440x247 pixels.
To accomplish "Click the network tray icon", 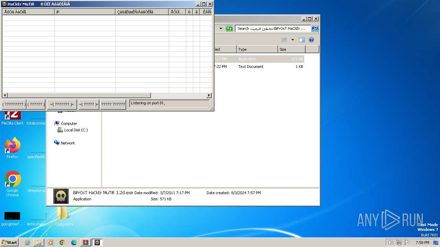I will [399, 243].
